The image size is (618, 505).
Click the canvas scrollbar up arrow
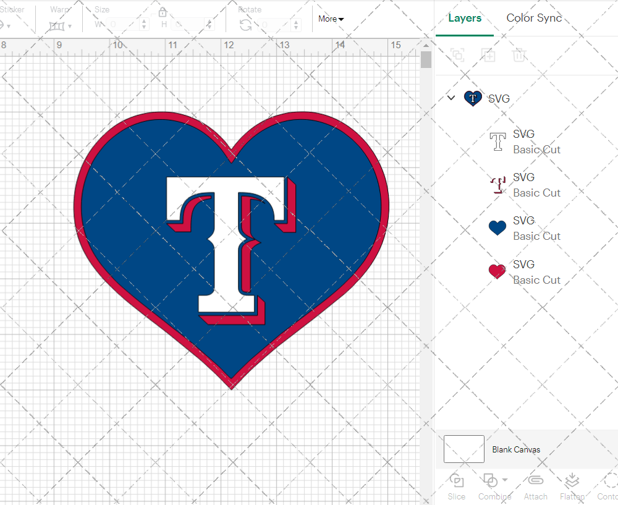(426, 45)
